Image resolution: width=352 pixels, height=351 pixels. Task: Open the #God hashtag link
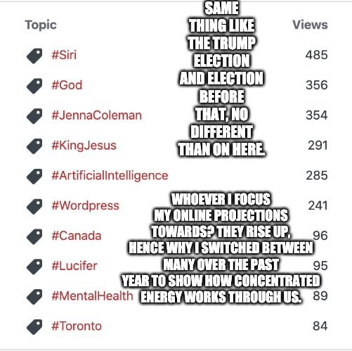(x=67, y=85)
